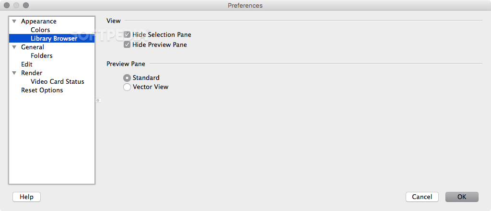
Task: Collapse the Appearance tree section
Action: coord(14,21)
